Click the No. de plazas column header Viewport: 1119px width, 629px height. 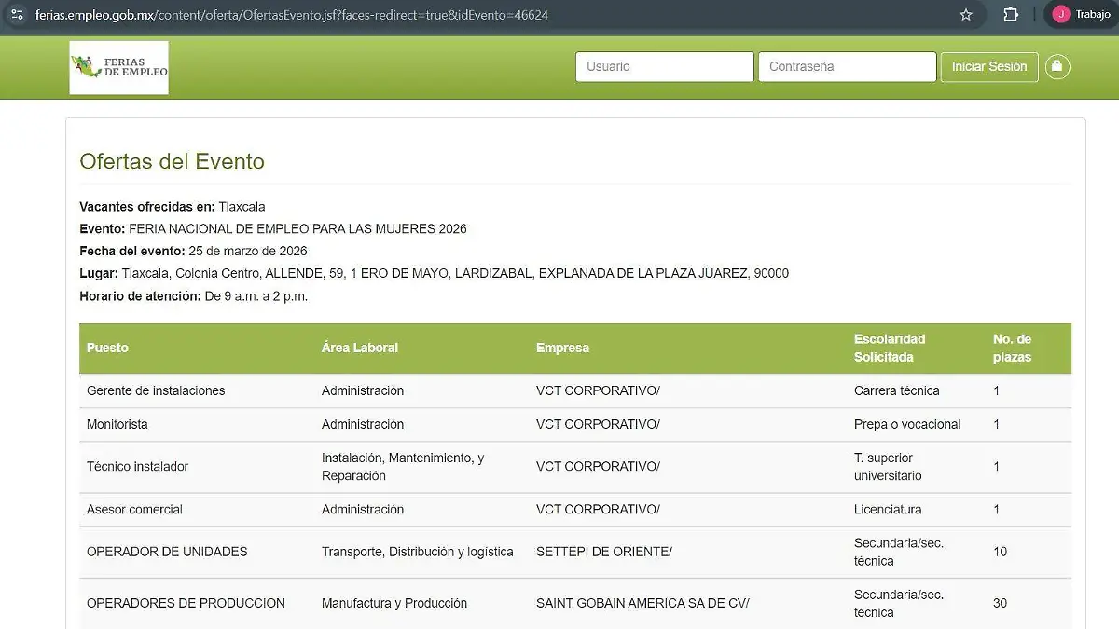pos(1012,348)
